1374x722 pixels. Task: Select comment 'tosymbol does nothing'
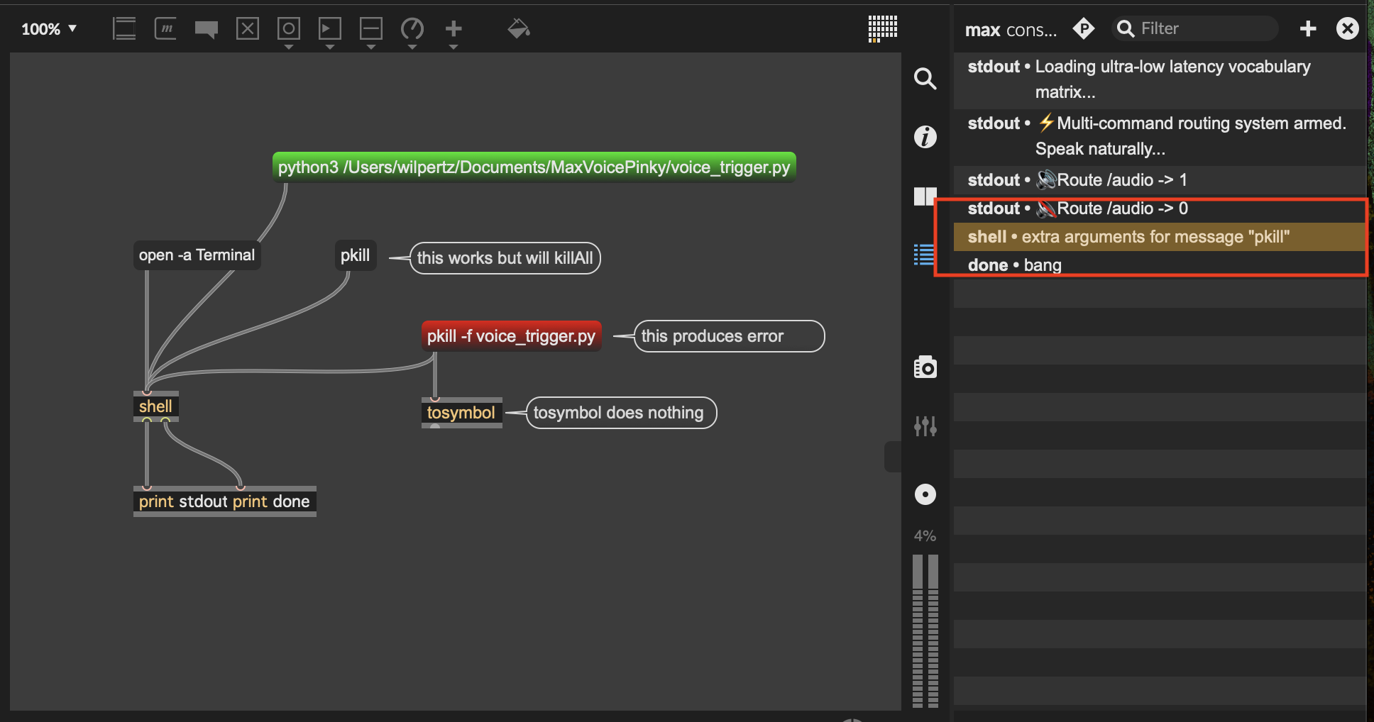[x=621, y=413]
